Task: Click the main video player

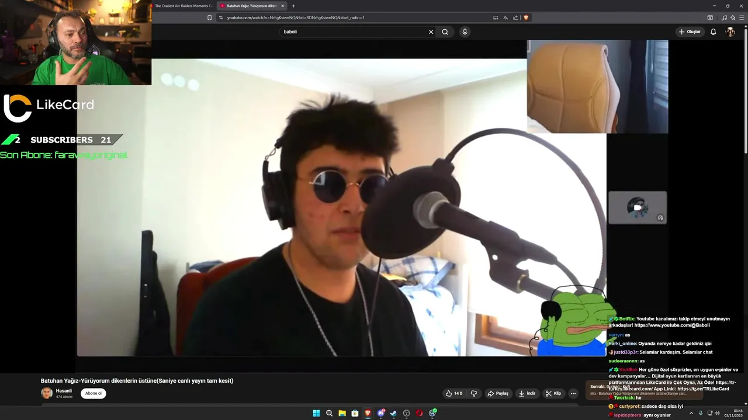Action: pos(341,207)
